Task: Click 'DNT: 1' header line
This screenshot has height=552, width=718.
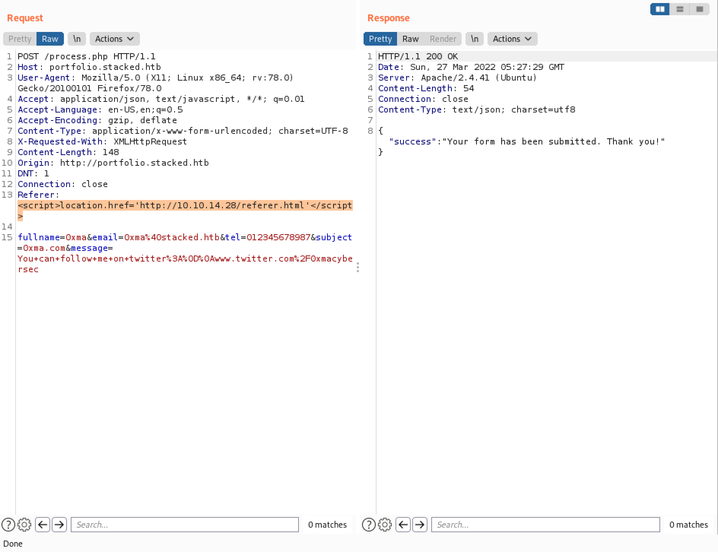Action: [33, 173]
